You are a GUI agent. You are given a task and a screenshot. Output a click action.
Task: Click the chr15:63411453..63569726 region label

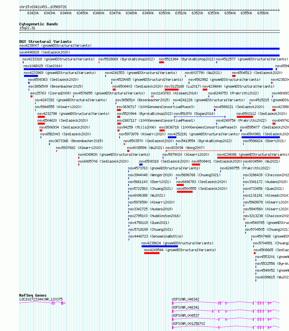click(43, 7)
